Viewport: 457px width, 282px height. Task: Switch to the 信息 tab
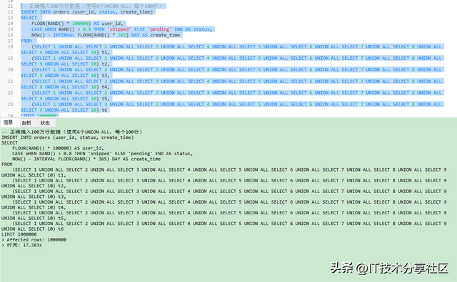(x=8, y=122)
